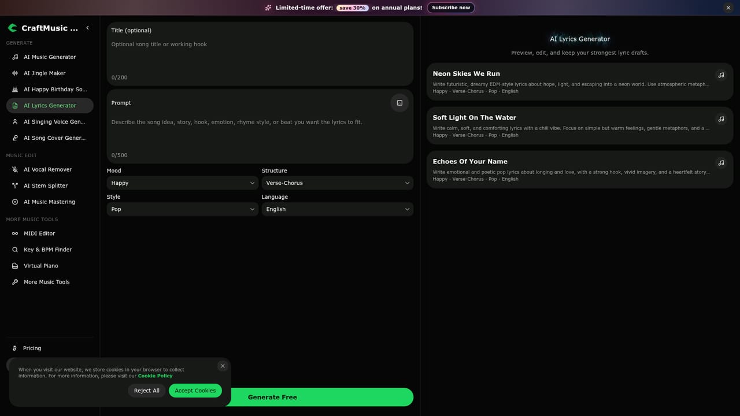Image resolution: width=740 pixels, height=416 pixels.
Task: Go to AI Jingle Maker in sidebar
Action: (x=50, y=73)
